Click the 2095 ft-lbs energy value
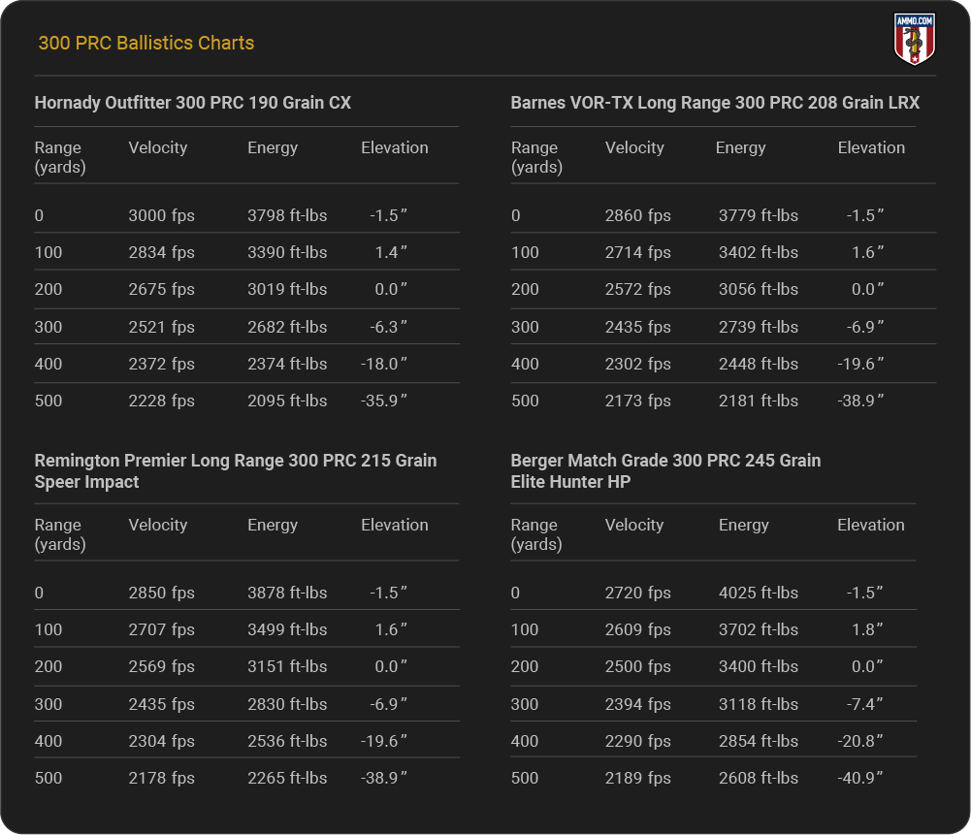The height and width of the screenshot is (835, 971). tap(287, 401)
